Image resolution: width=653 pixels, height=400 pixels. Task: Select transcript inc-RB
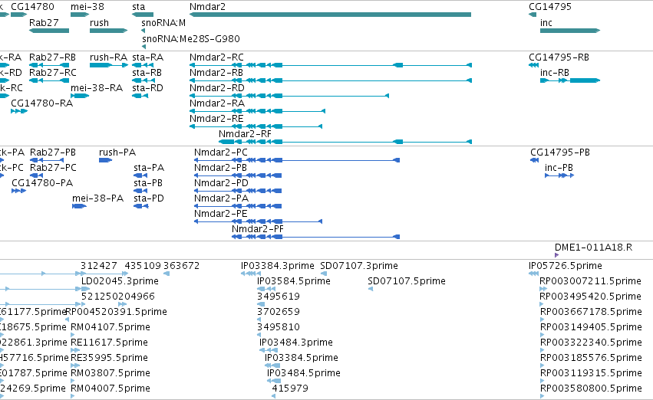point(570,80)
